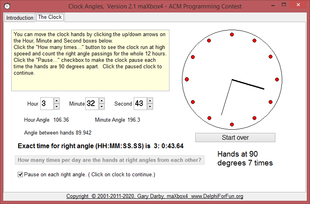Increase the Minute value with the up arrow

click(102, 101)
